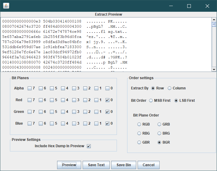The image size is (217, 171).
Task: Uncheck the Blue bit plane 0 box
Action: click(107, 123)
